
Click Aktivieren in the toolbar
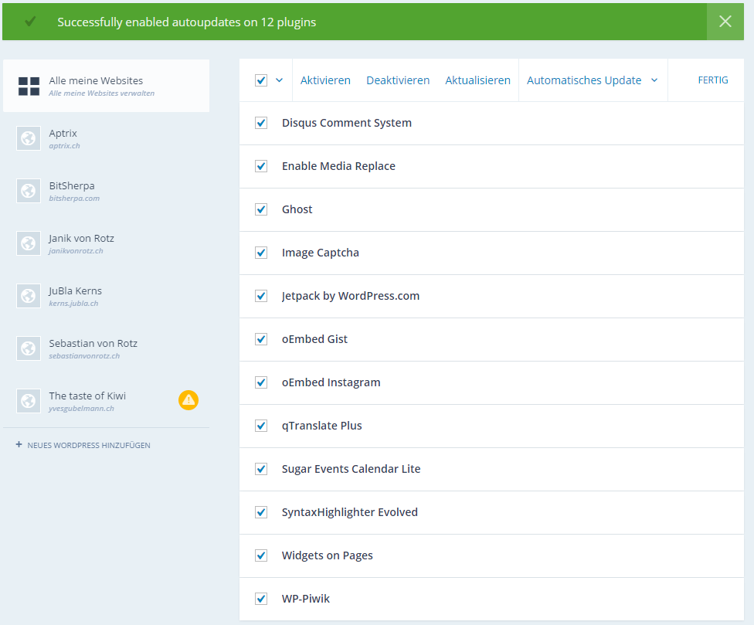pos(325,80)
